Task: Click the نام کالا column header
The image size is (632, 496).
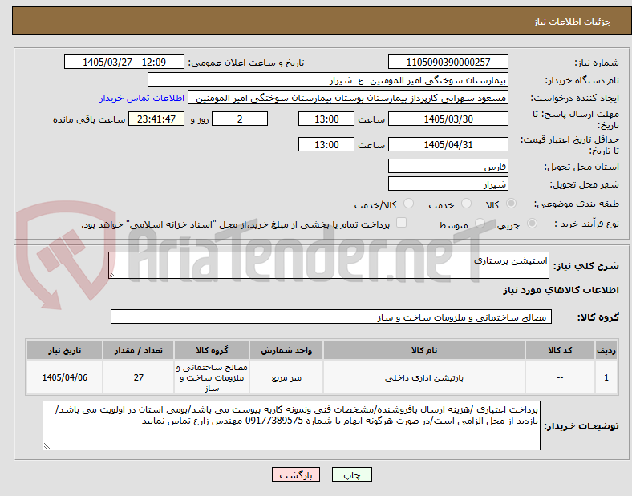Action: (424, 350)
